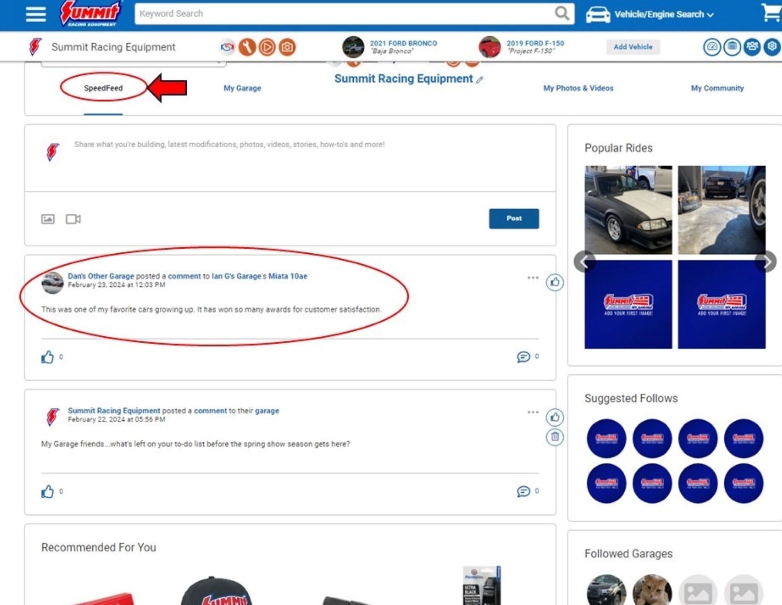Open Ian G's Garage's Miata 10ae link
Viewport: 782px width, 605px height.
259,276
